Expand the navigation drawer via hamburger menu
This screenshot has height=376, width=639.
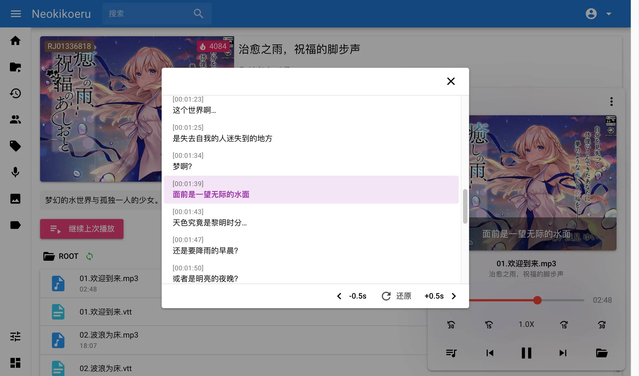[16, 14]
